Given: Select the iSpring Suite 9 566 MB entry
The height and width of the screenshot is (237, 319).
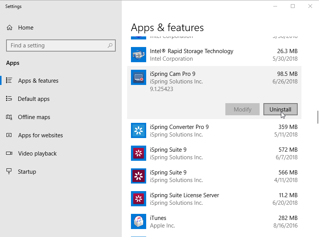Looking at the screenshot, I should coord(214,176).
